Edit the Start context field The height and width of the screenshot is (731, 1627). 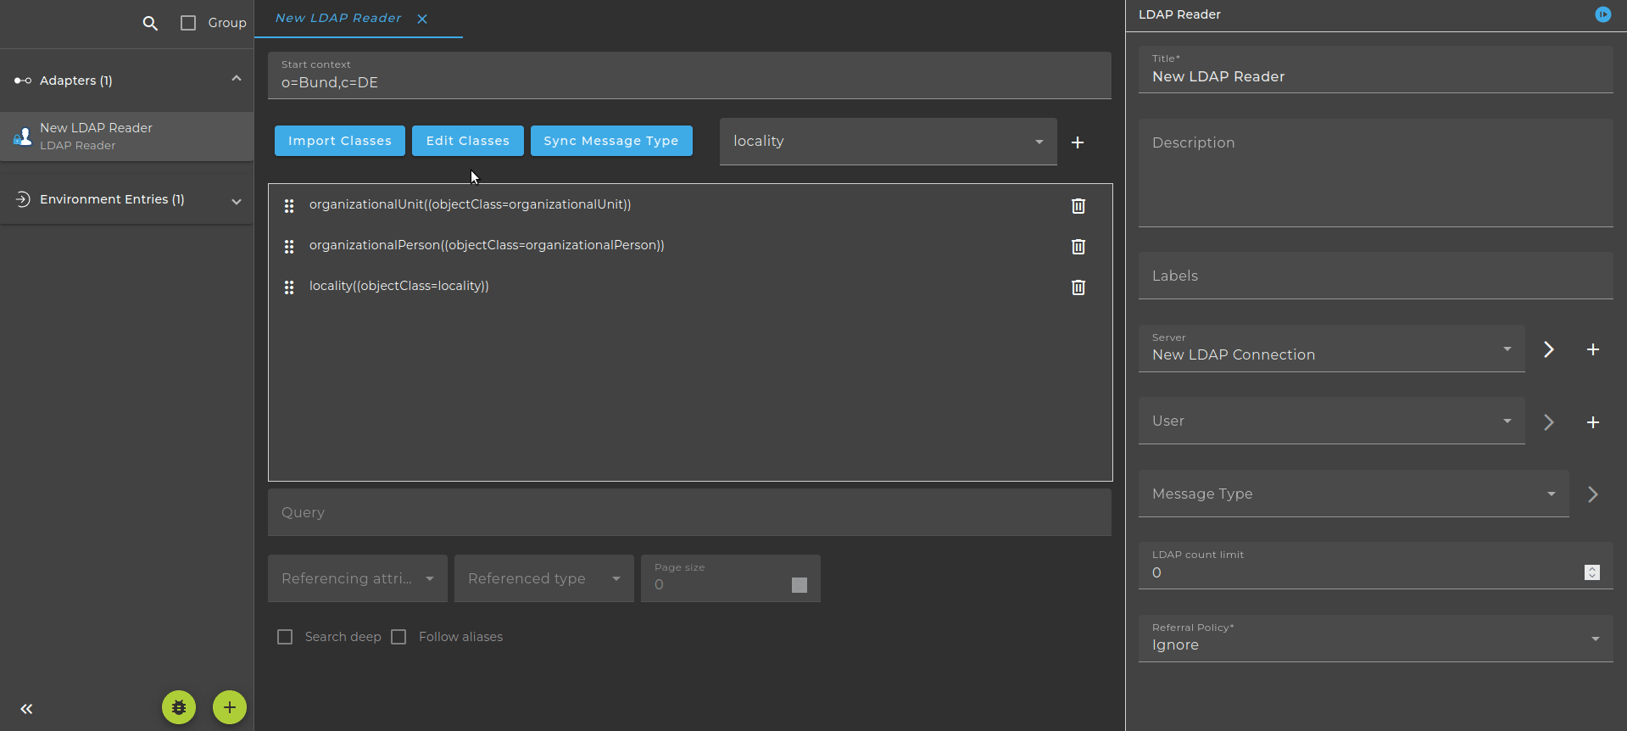coord(689,75)
